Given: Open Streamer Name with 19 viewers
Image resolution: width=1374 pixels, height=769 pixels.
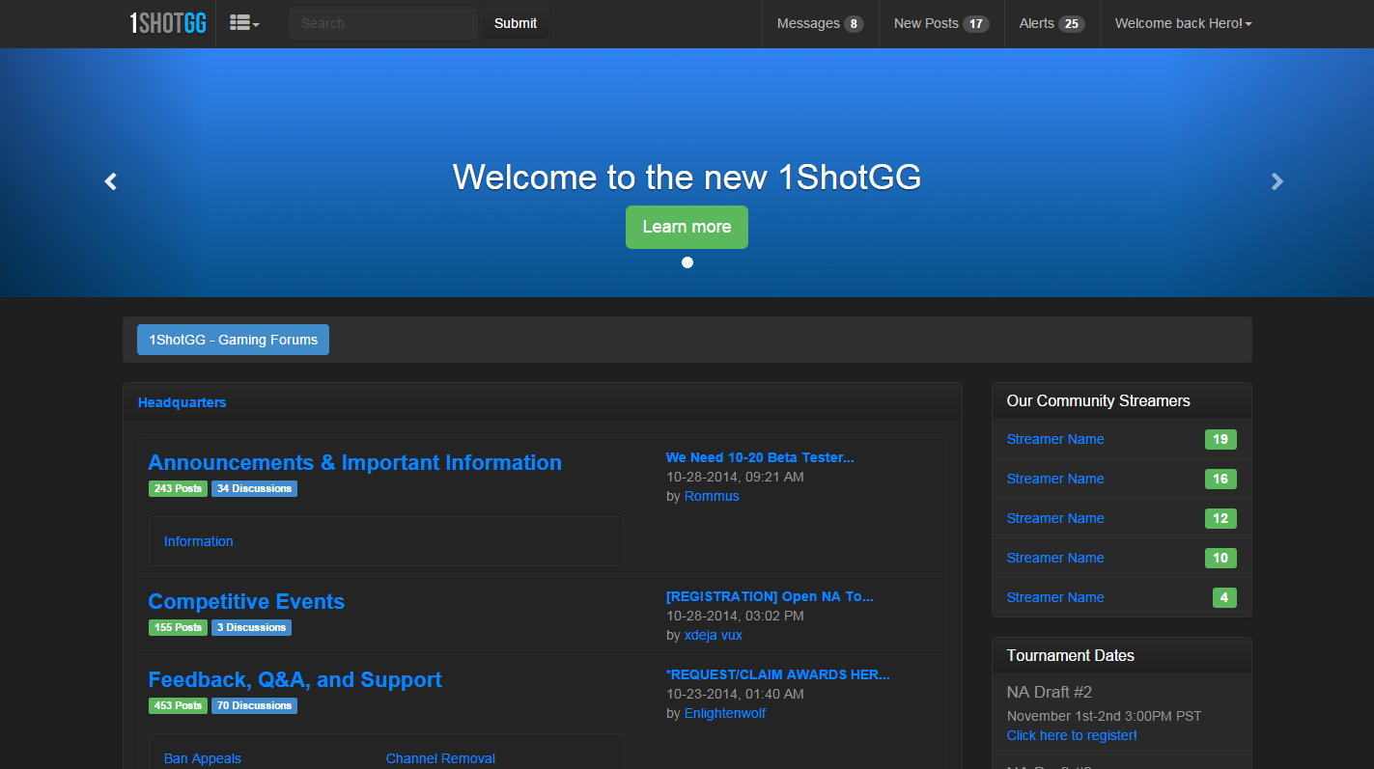Looking at the screenshot, I should (x=1055, y=439).
